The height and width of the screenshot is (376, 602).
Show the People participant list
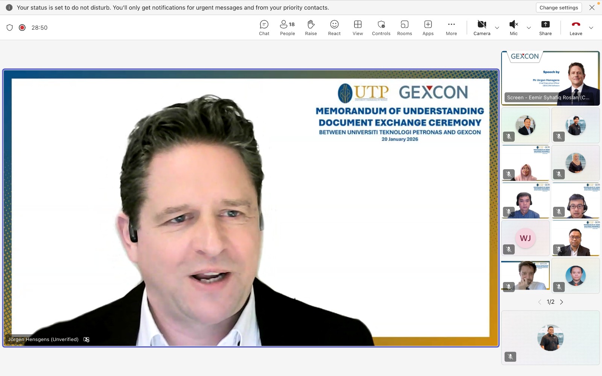287,28
